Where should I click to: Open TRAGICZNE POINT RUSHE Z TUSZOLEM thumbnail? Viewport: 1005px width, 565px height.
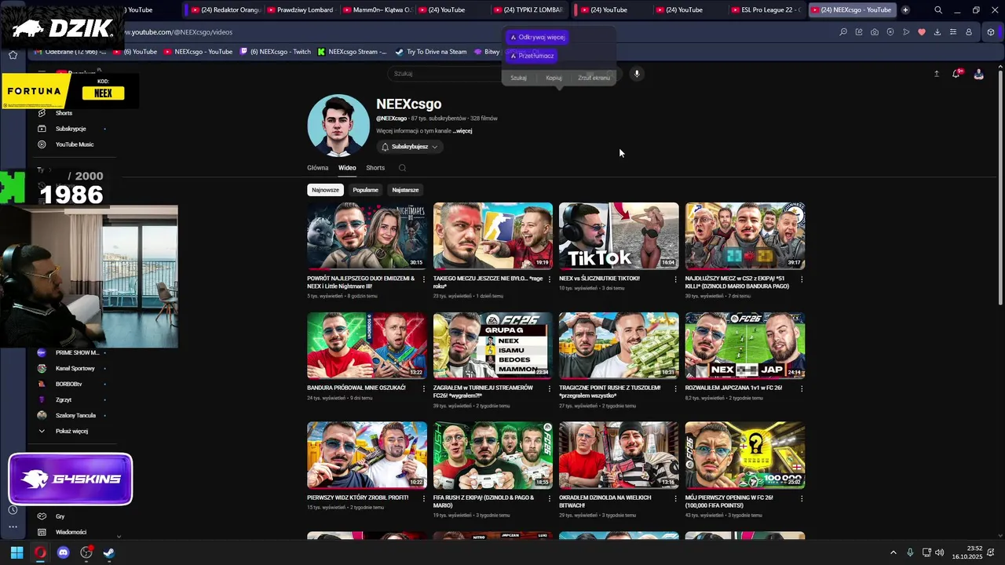coord(619,345)
